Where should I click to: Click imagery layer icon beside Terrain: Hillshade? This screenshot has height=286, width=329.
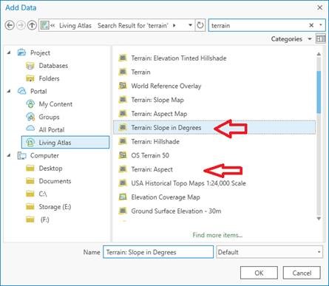pyautogui.click(x=123, y=141)
